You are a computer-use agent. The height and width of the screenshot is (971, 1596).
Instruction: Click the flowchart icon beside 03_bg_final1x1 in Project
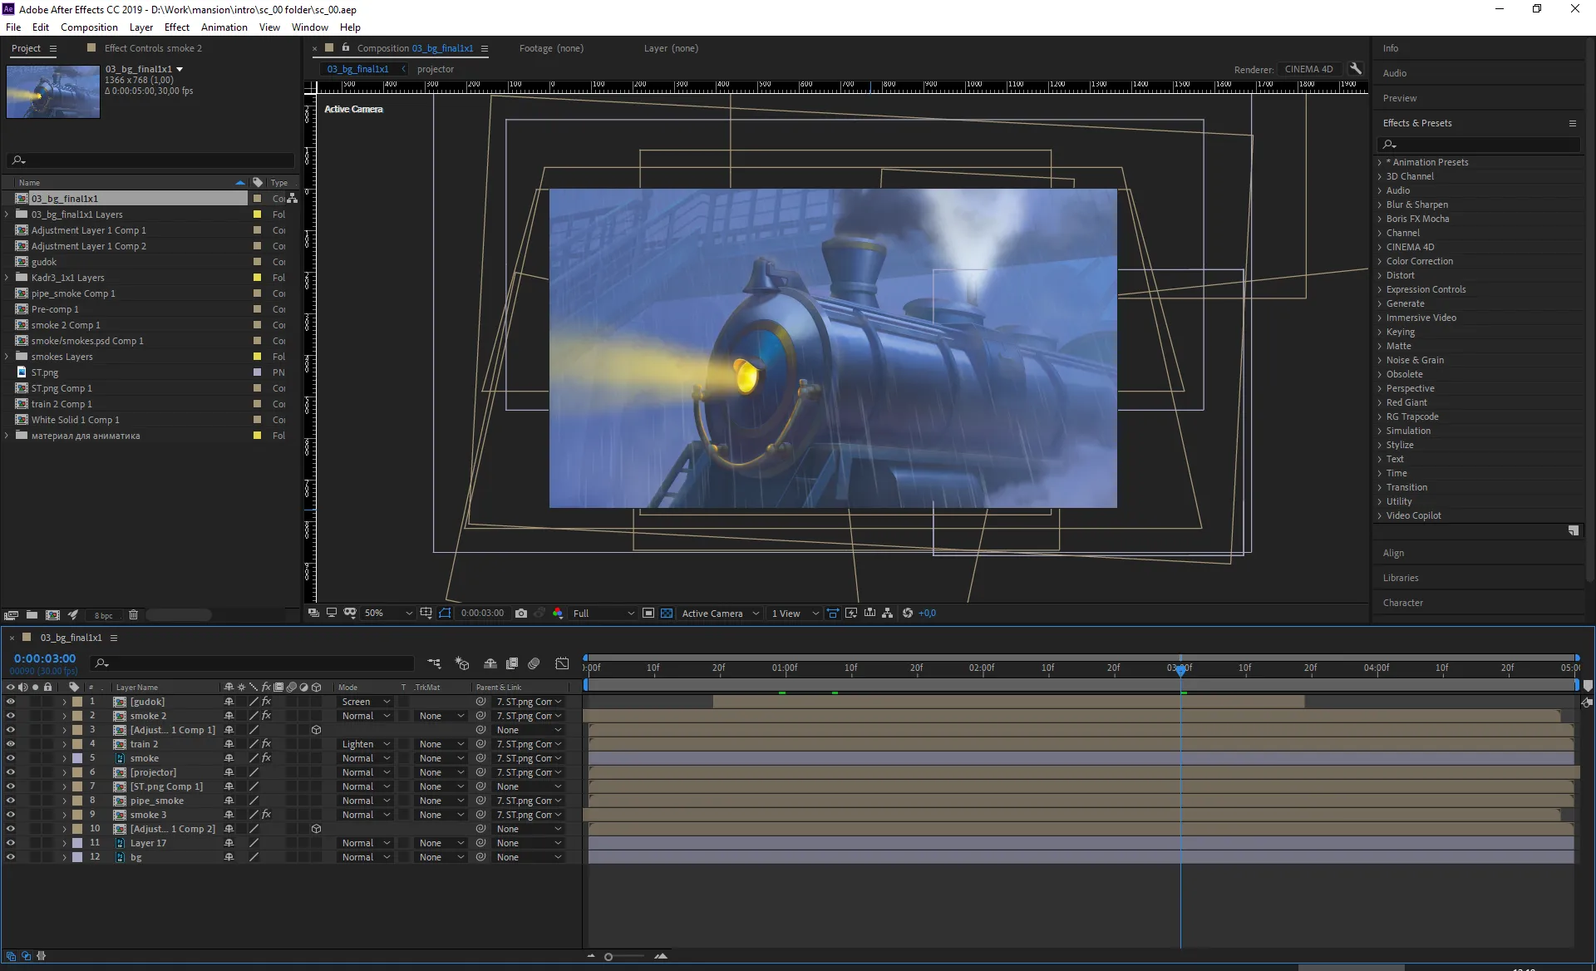coord(292,199)
